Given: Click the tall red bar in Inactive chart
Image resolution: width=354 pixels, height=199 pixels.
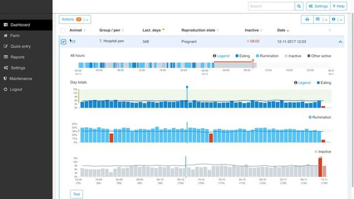Looking at the screenshot, I should (320, 167).
